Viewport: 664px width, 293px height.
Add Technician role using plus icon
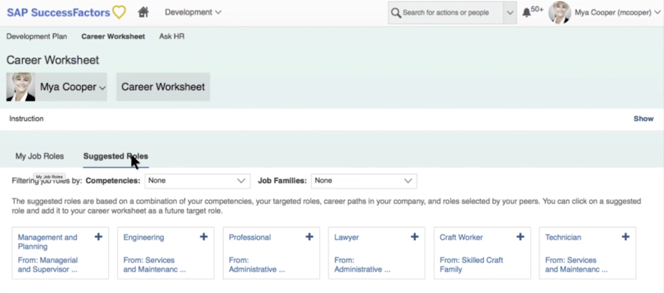[625, 237]
